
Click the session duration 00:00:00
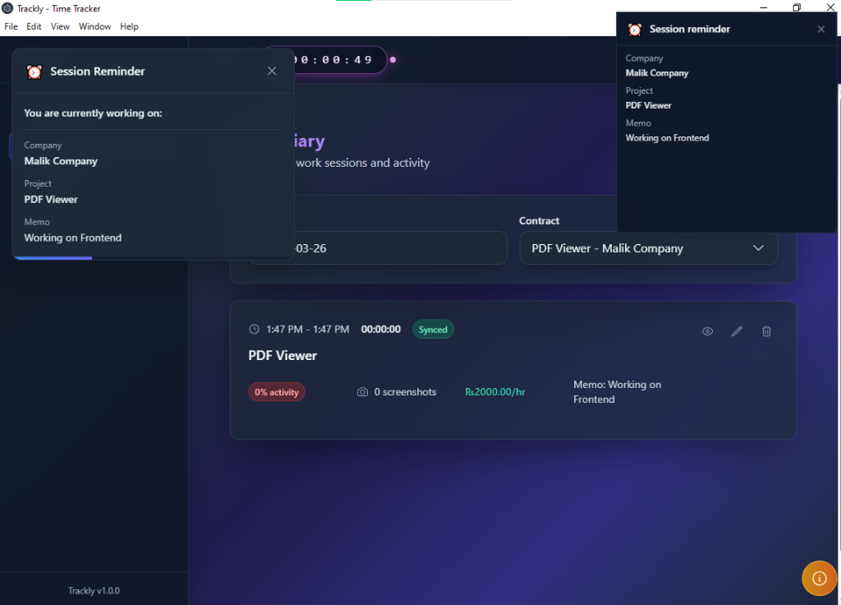[381, 329]
